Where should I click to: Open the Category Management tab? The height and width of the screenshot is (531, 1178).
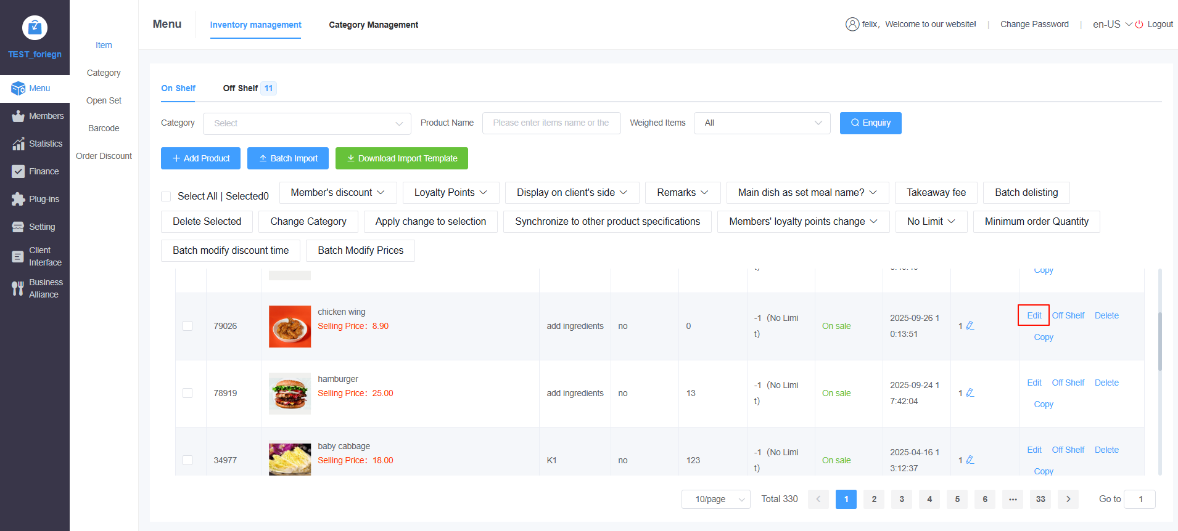tap(373, 25)
